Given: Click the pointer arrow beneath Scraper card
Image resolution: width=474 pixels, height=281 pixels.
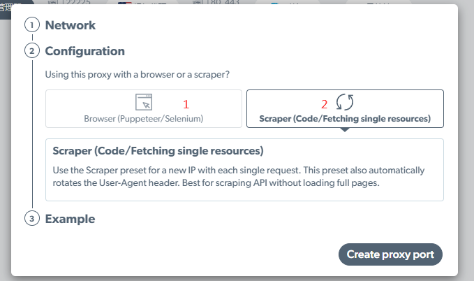Looking at the screenshot, I should point(345,130).
